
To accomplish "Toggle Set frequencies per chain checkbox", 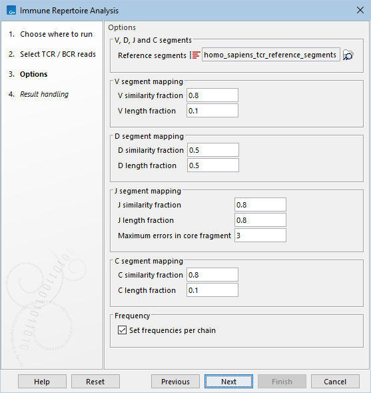I will coord(122,330).
